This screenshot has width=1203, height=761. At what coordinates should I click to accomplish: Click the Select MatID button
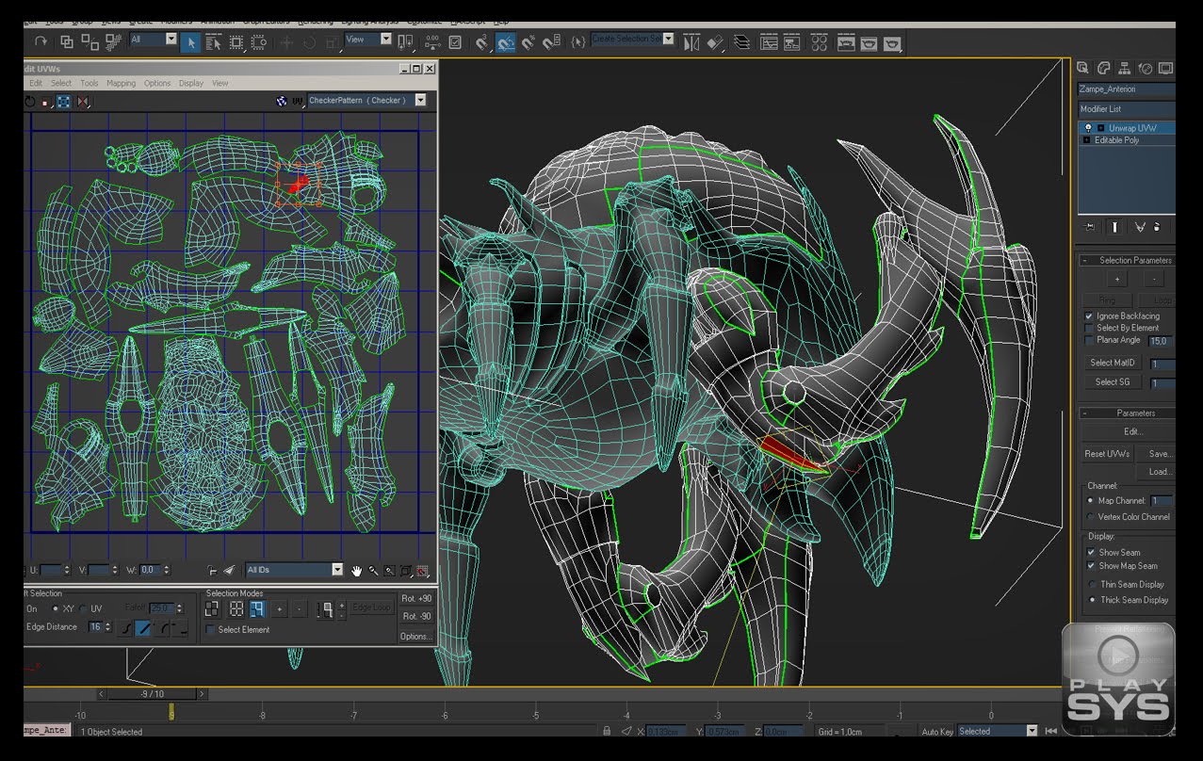[1114, 363]
